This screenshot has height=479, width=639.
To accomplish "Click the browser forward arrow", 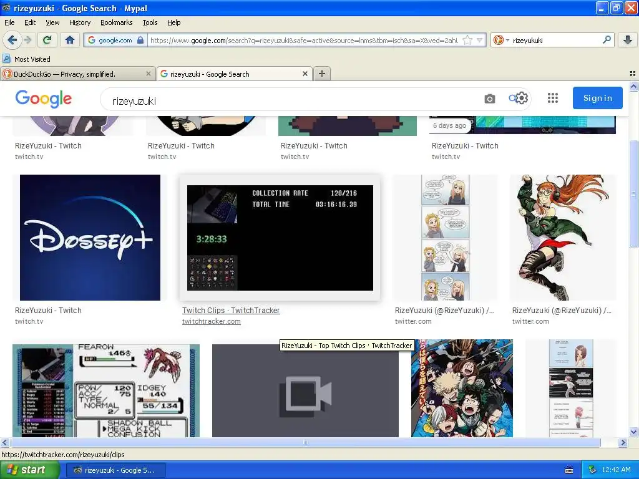I will [27, 40].
